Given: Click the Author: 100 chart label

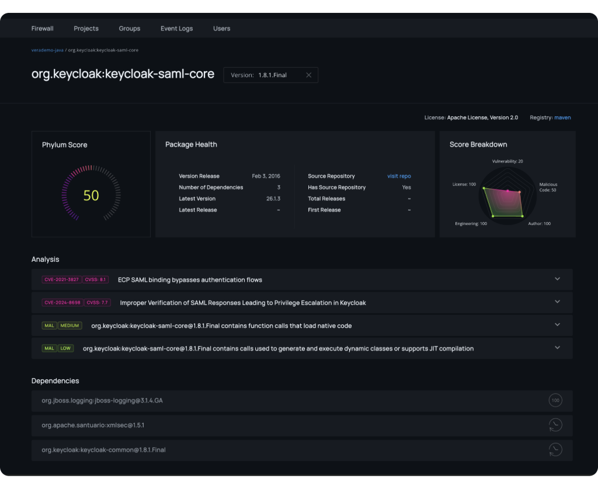Looking at the screenshot, I should (539, 224).
